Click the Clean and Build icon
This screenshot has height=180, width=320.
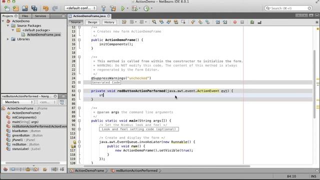(x=113, y=8)
